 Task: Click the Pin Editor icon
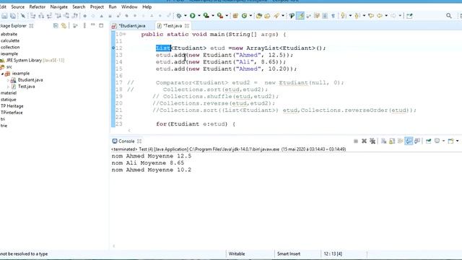pyautogui.click(x=409, y=16)
